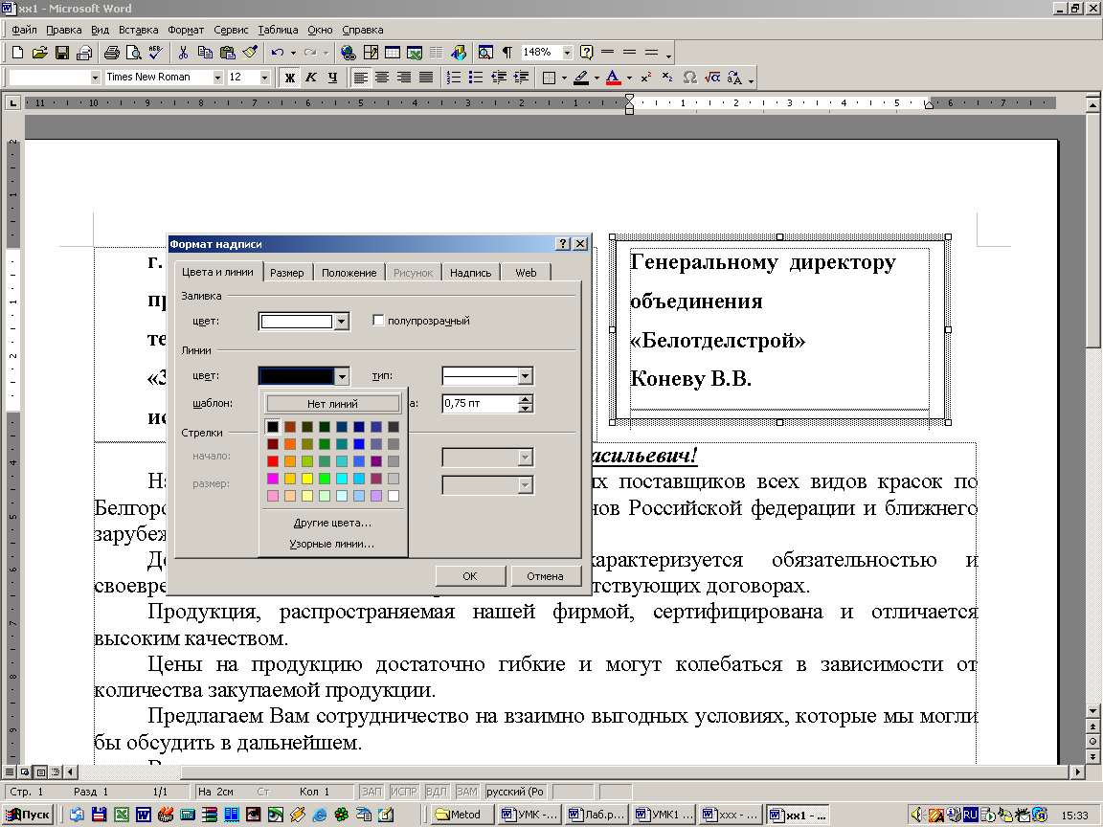
Task: Open the Times New Roman font dropdown
Action: pos(217,78)
